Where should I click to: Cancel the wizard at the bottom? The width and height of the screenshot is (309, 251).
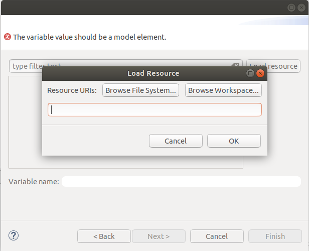[x=217, y=236]
